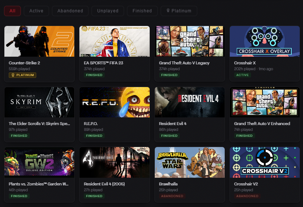The image size is (303, 207).
Task: Open the Finished filter tab
Action: [142, 11]
